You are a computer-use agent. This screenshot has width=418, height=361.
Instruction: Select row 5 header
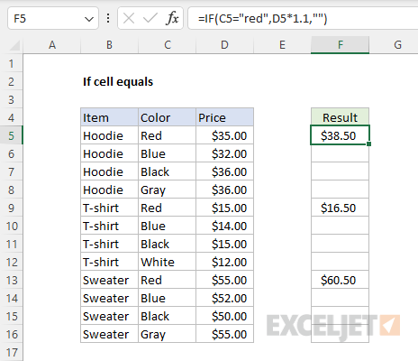pos(12,135)
